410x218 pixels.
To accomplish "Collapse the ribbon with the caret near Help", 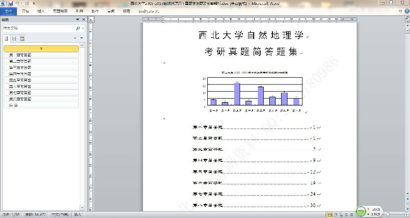I will (x=400, y=11).
